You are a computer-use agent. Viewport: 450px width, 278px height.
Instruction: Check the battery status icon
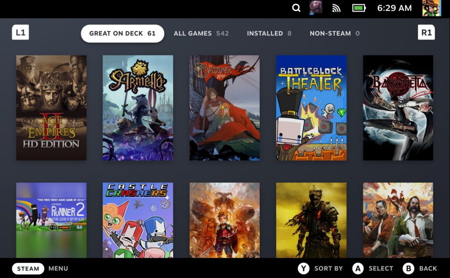(x=359, y=8)
